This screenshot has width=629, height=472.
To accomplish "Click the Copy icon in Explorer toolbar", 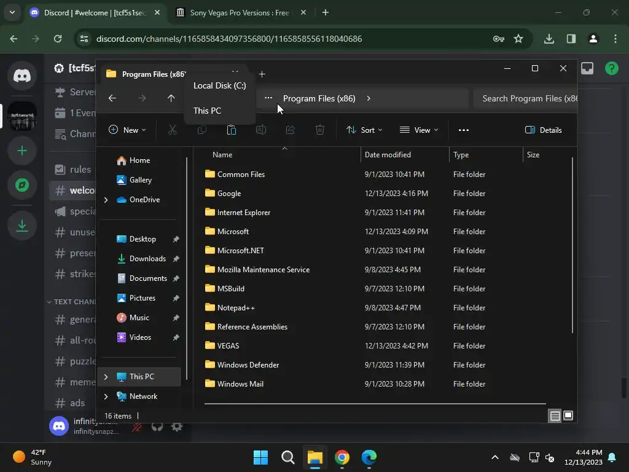I will [201, 130].
